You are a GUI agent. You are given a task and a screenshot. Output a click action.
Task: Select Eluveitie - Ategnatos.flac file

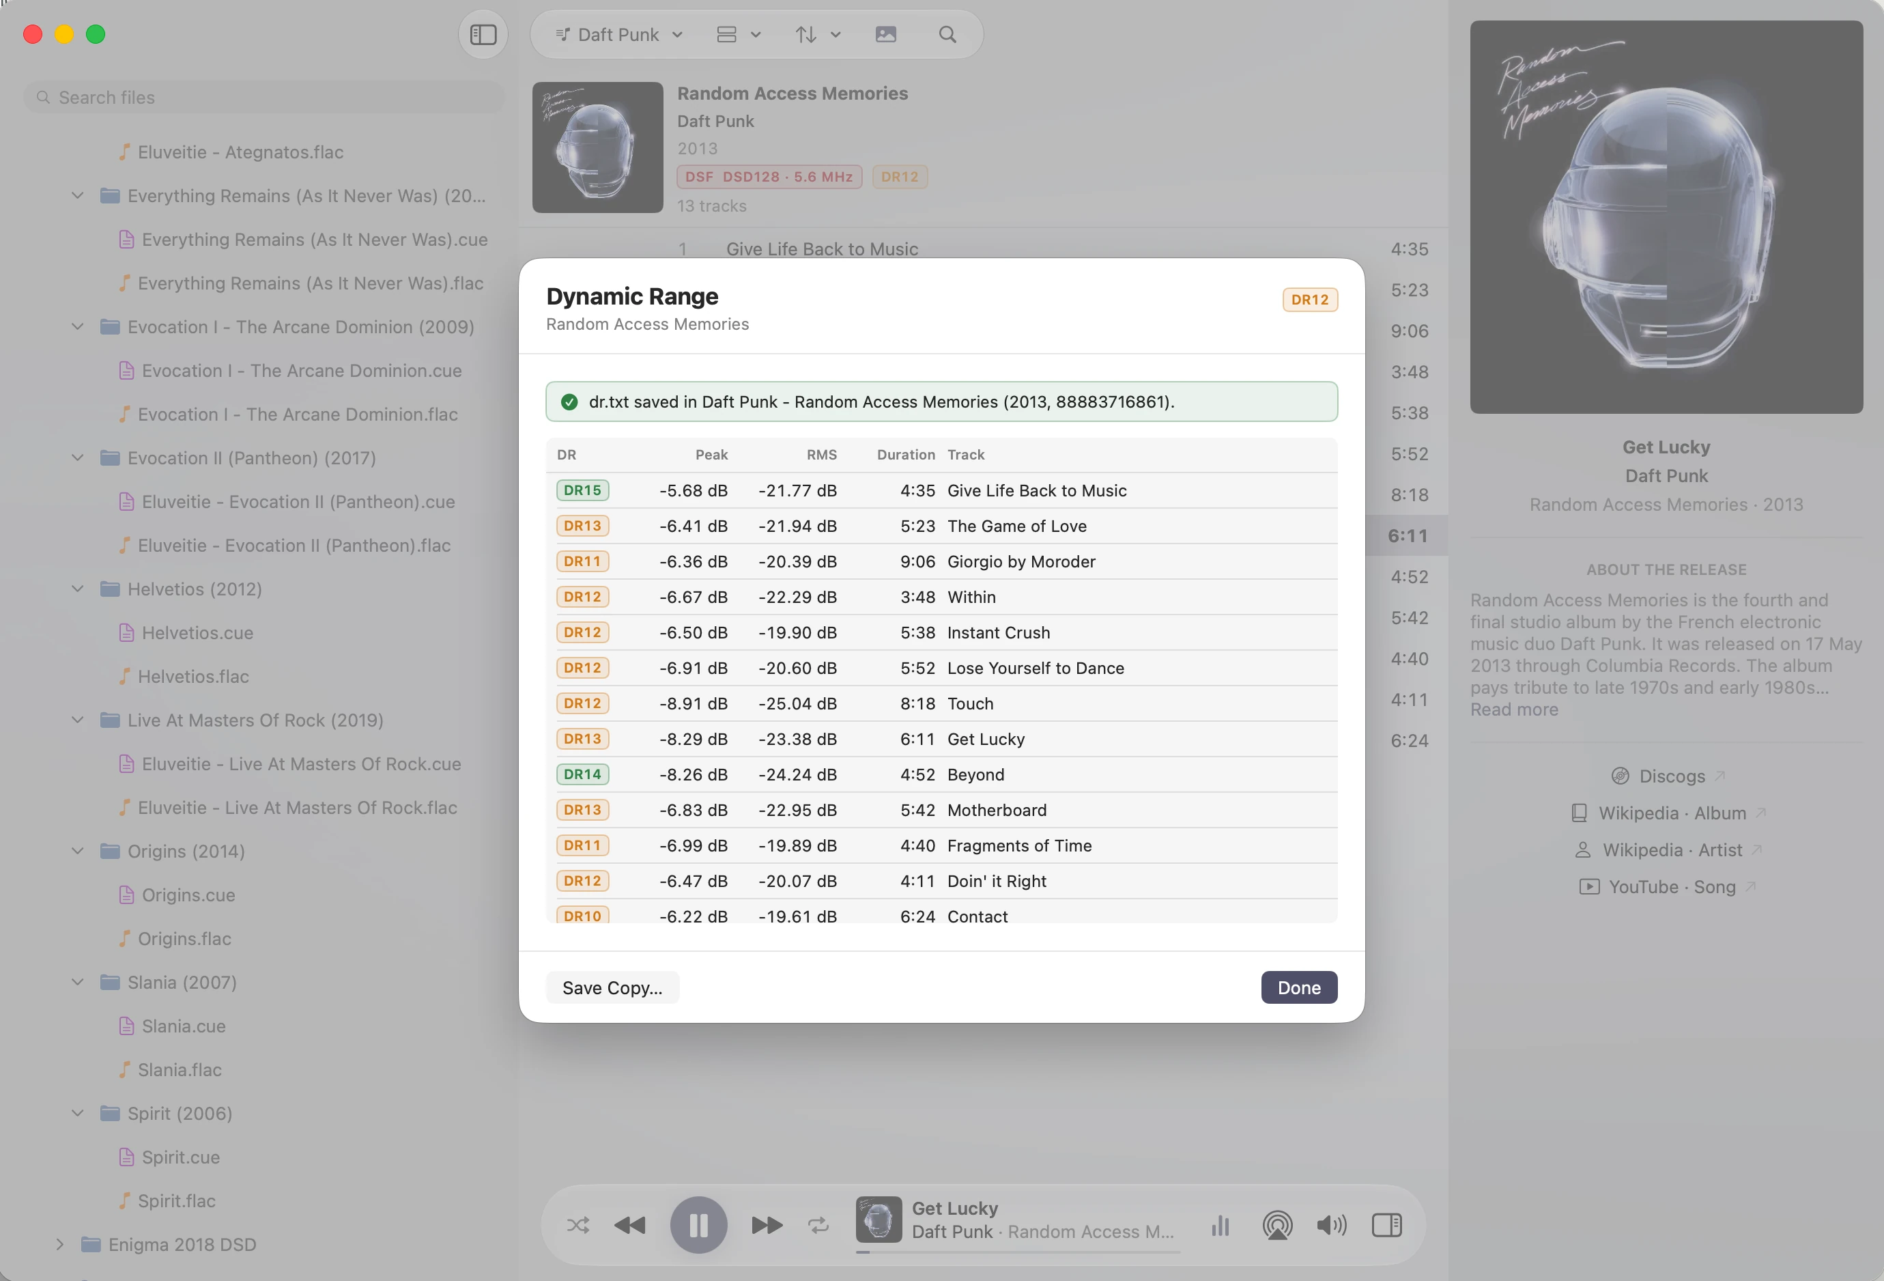click(x=240, y=152)
